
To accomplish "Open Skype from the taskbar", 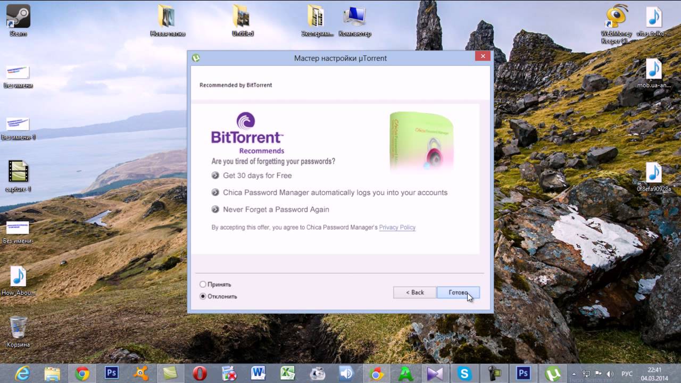I will [x=464, y=373].
